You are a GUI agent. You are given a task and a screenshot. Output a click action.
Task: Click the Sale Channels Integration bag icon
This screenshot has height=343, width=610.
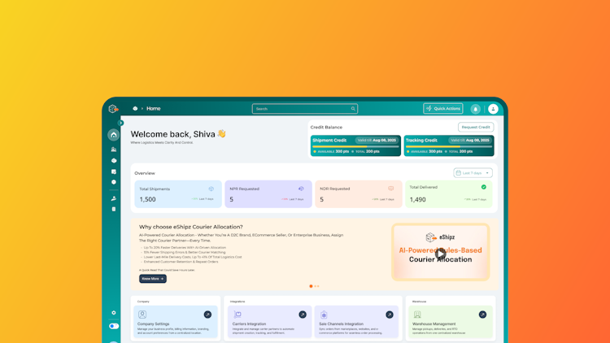[324, 315]
